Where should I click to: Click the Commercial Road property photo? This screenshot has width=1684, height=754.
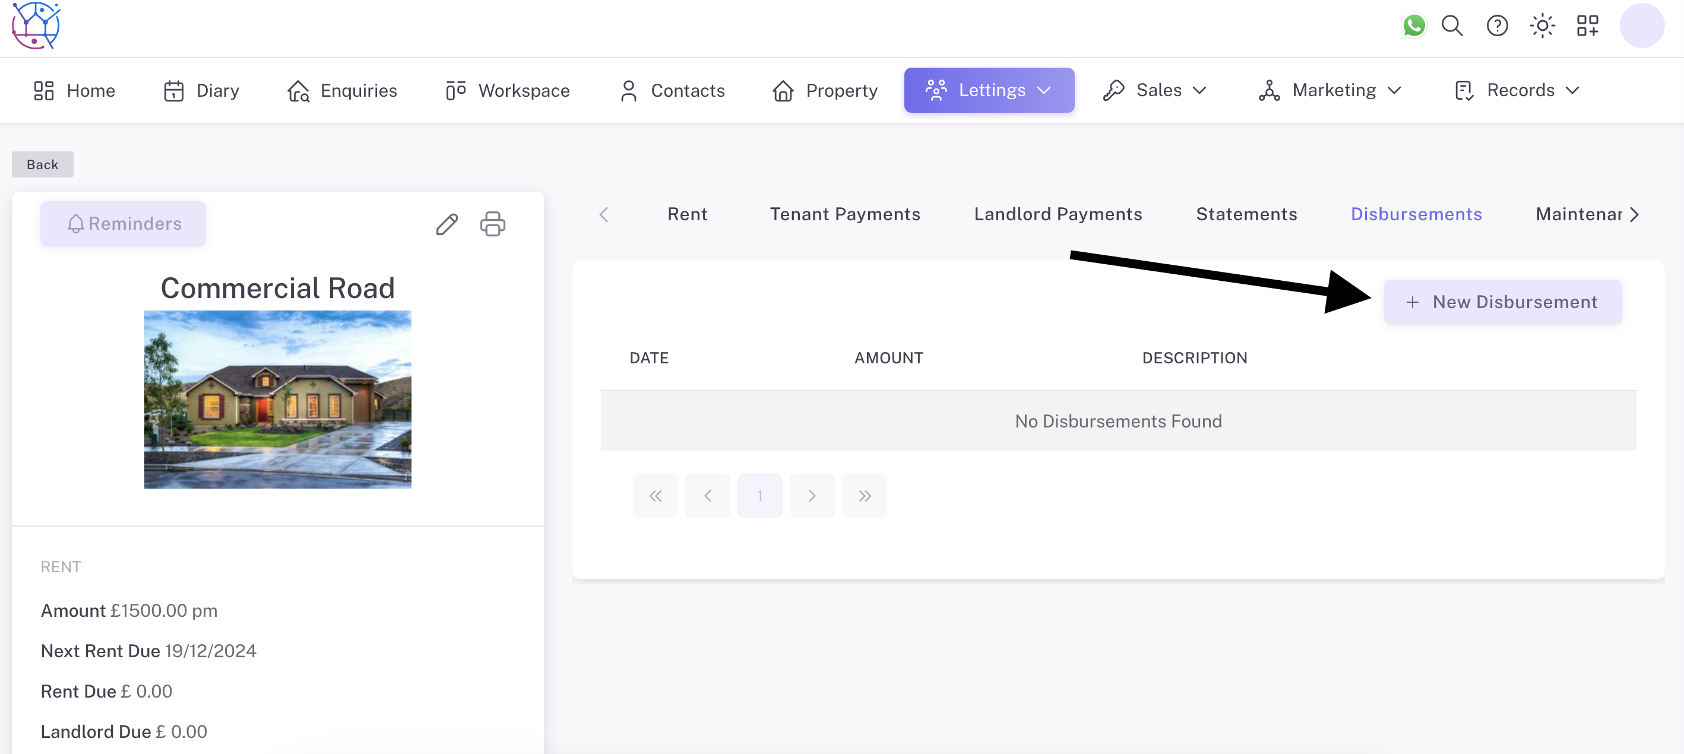pos(277,399)
